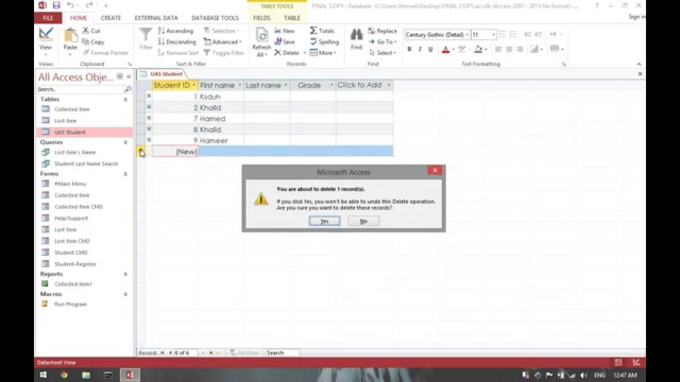This screenshot has width=680, height=382.
Task: Toggle Italic formatting
Action: click(420, 49)
